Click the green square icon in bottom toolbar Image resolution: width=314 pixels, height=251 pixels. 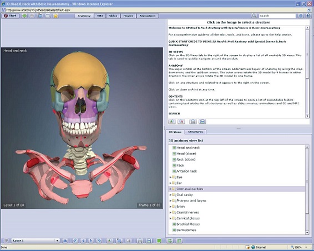coord(159,240)
